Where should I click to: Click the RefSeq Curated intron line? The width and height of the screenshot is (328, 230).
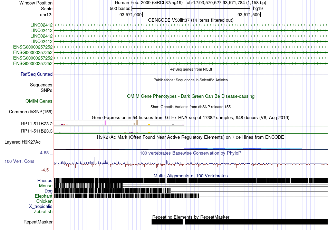(x=191, y=74)
